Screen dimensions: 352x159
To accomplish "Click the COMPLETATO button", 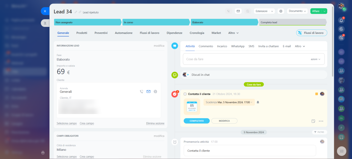I will pos(197,121).
